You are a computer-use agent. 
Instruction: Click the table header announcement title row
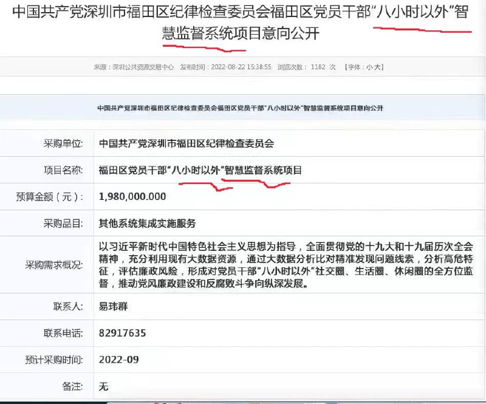243,108
